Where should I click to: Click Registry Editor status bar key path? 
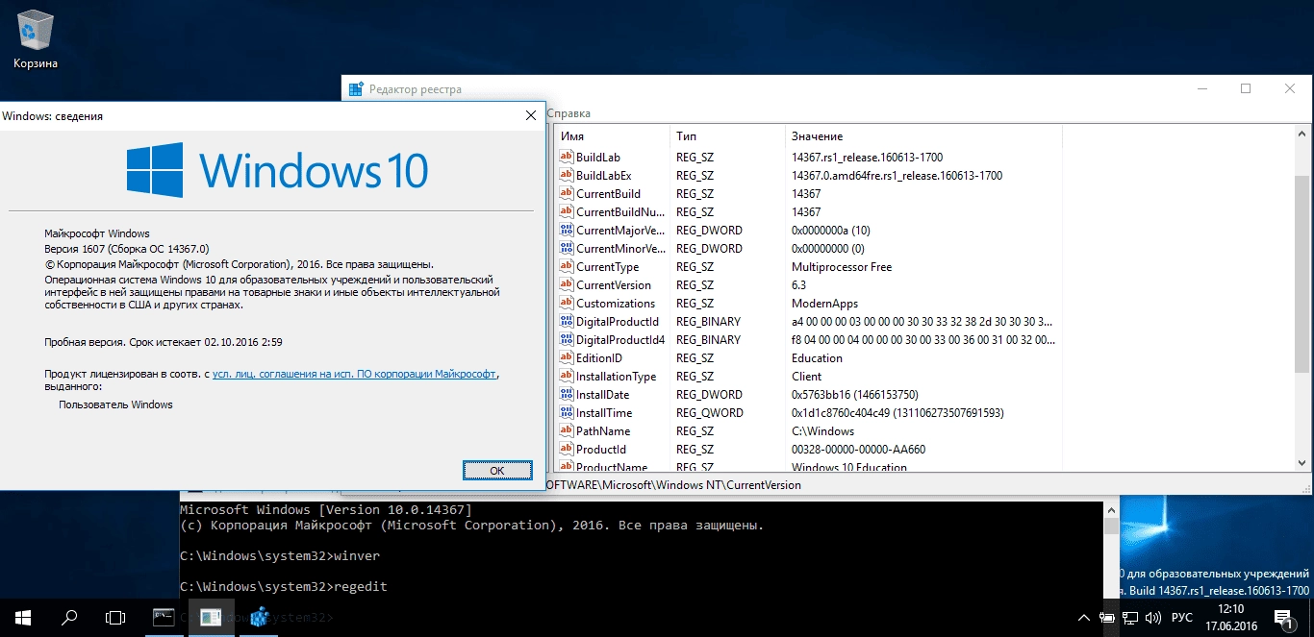pos(673,485)
